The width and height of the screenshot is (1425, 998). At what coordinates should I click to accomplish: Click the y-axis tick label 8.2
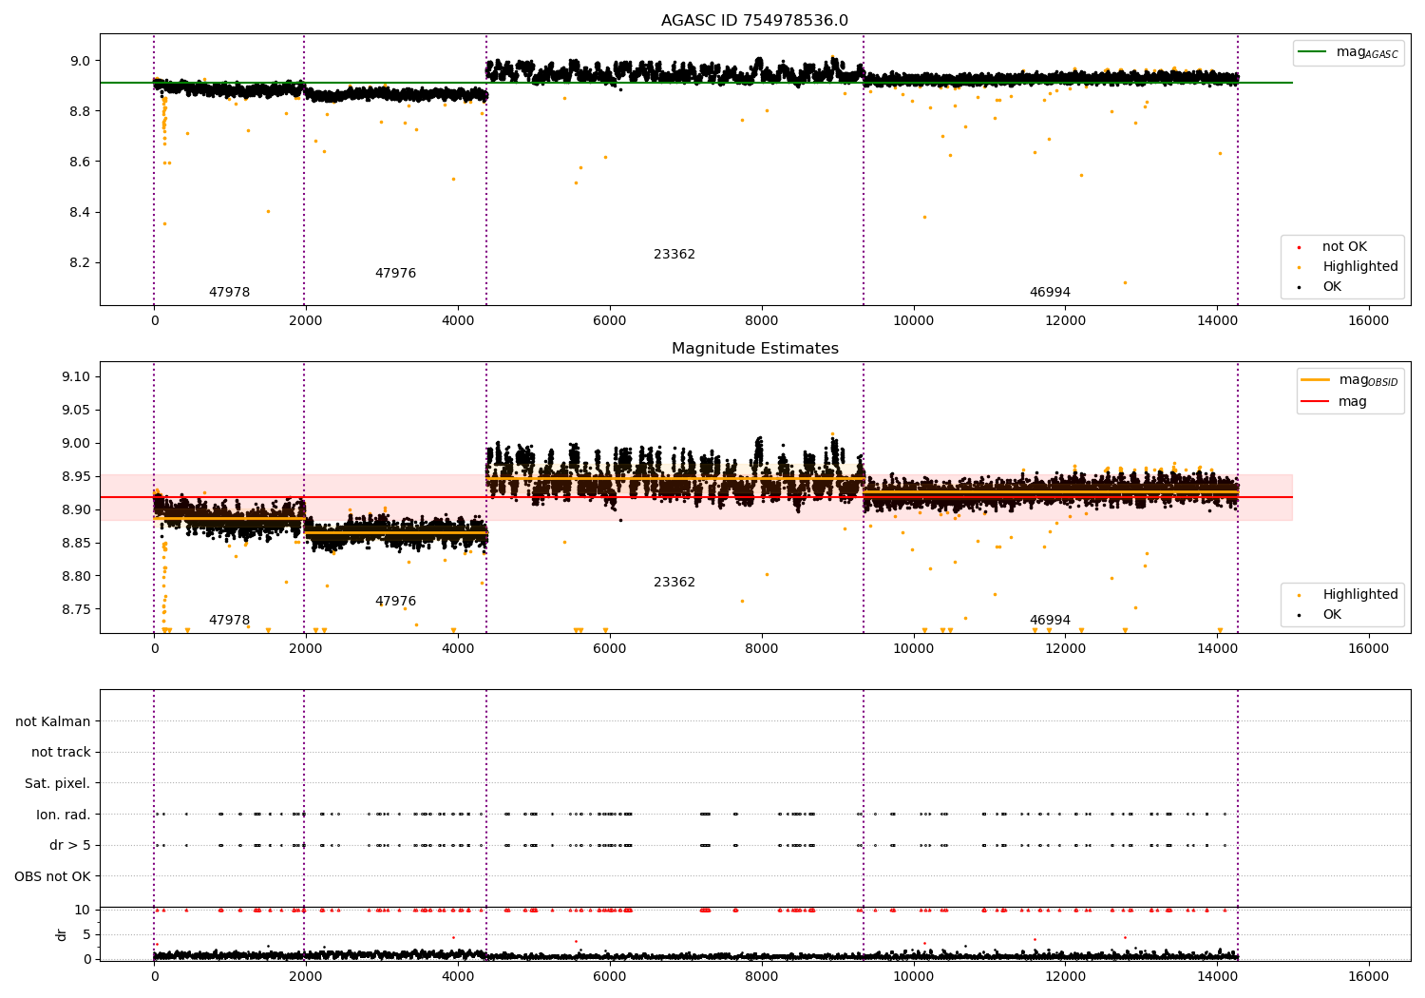click(x=79, y=262)
